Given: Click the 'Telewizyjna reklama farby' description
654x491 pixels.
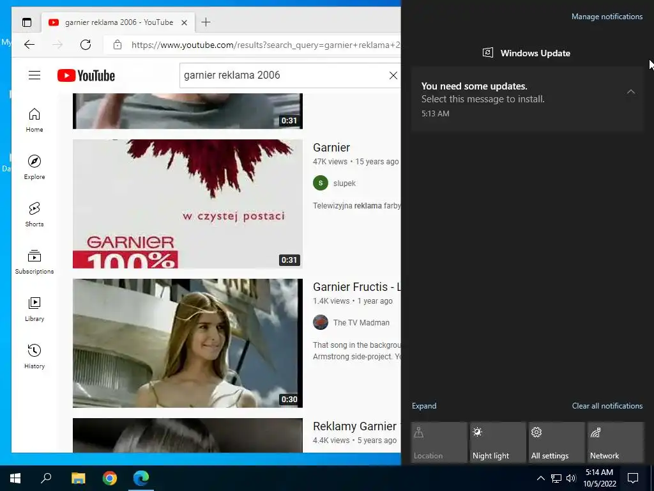Looking at the screenshot, I should [x=356, y=206].
